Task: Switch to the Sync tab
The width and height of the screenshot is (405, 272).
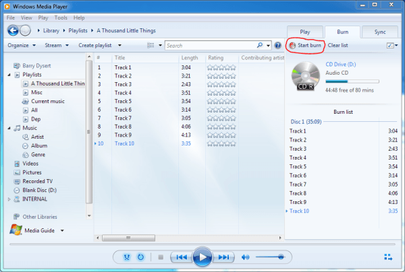Action: click(379, 32)
